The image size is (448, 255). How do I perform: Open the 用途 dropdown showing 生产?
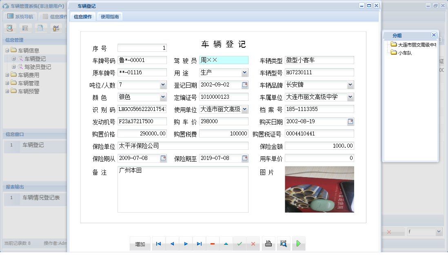(244, 72)
